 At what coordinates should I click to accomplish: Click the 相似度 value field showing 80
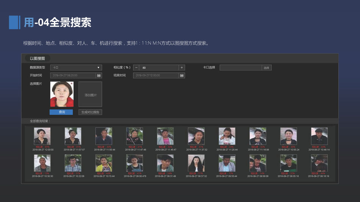[x=159, y=68]
